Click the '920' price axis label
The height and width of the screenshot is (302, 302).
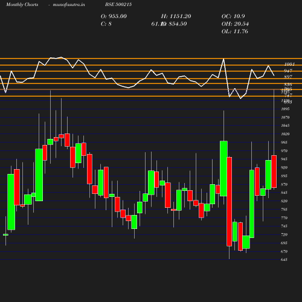(284, 168)
